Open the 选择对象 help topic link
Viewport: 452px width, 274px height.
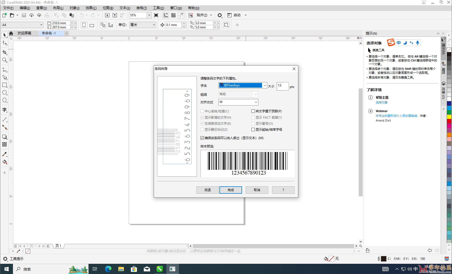pos(382,103)
